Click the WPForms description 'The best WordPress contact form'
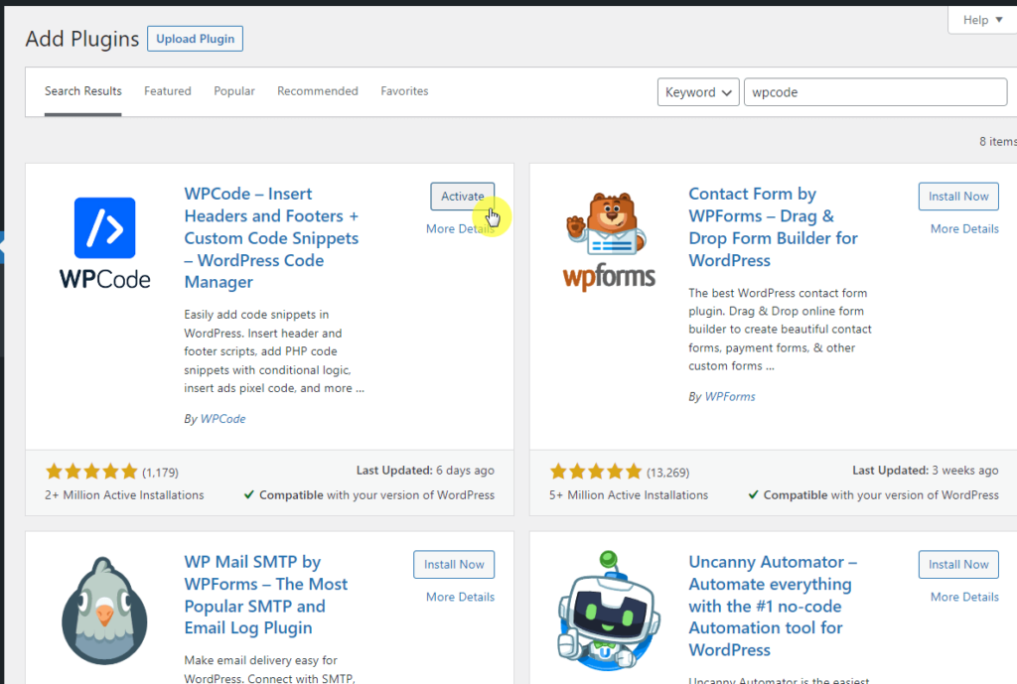Image resolution: width=1017 pixels, height=684 pixels. coord(781,330)
